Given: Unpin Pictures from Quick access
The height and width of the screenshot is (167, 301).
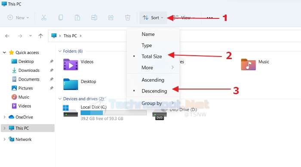Looking at the screenshot, I should click(52, 88).
